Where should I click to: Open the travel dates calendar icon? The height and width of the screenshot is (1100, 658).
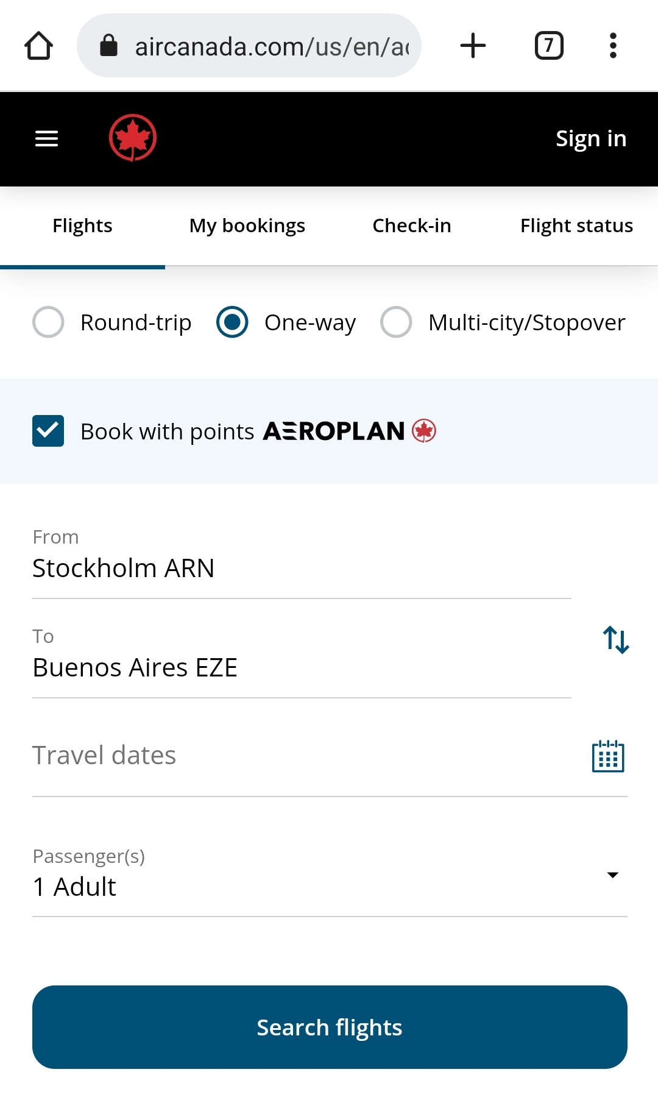[608, 756]
